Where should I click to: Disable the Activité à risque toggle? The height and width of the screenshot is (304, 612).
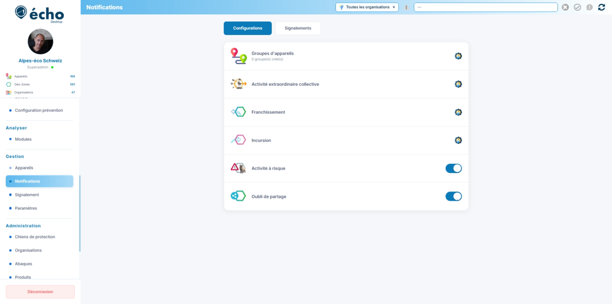pos(453,168)
